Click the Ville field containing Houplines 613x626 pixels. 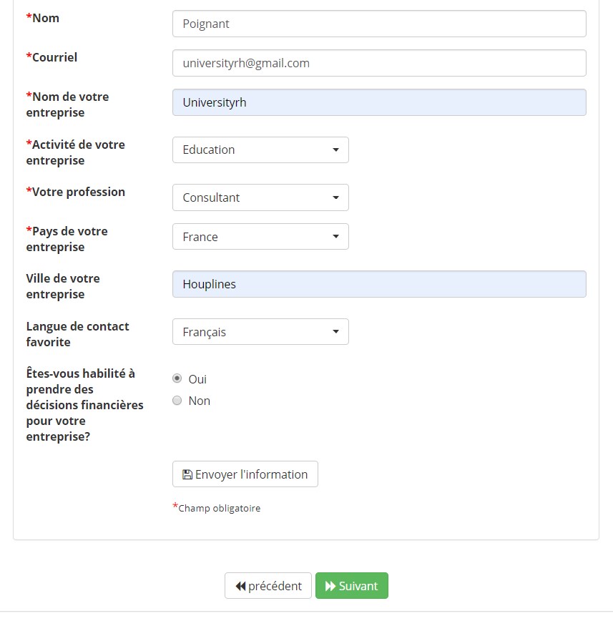click(379, 284)
